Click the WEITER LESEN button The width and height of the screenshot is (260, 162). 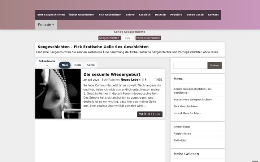click(150, 114)
